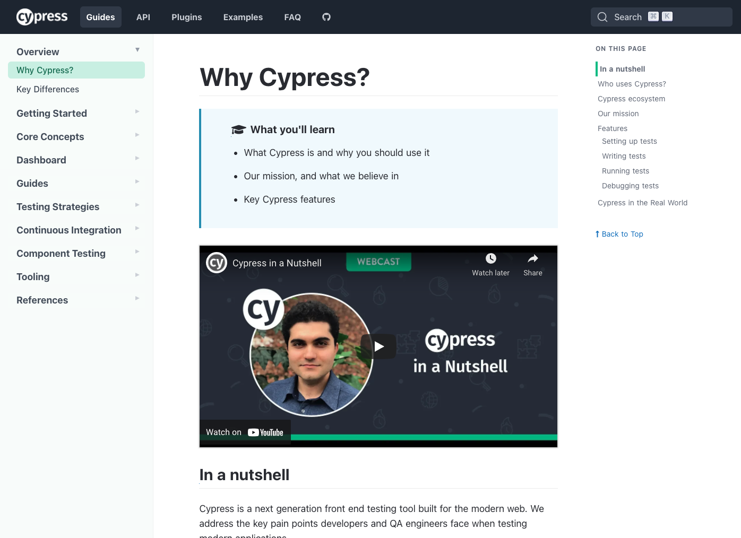
Task: Play the Cypress in a Nutshell video
Action: pyautogui.click(x=378, y=346)
